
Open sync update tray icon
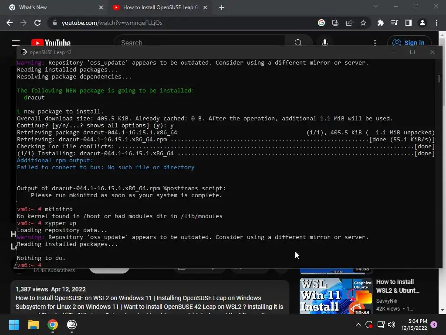(x=369, y=325)
